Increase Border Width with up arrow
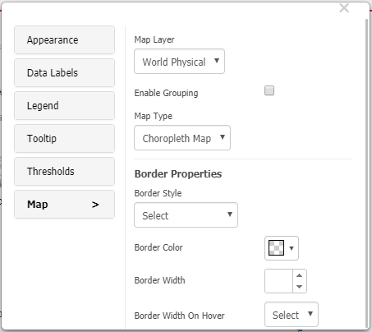Image resolution: width=372 pixels, height=332 pixels. [300, 275]
